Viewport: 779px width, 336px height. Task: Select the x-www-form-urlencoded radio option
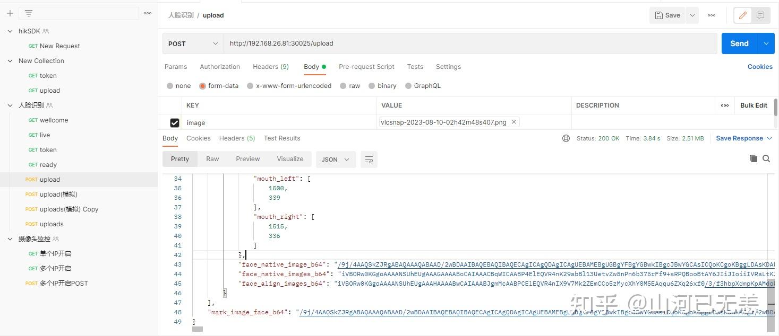[250, 86]
